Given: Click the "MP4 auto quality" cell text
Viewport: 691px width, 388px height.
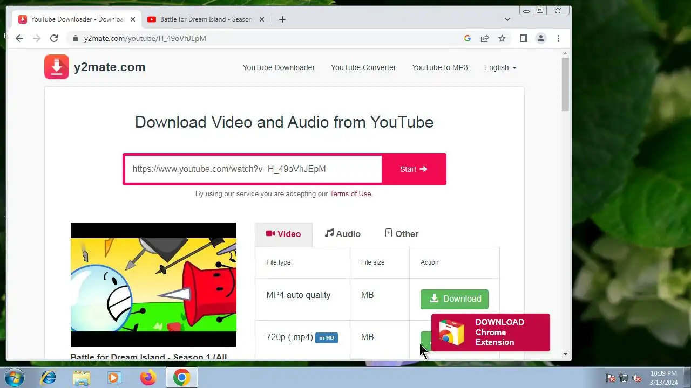Looking at the screenshot, I should [x=298, y=295].
